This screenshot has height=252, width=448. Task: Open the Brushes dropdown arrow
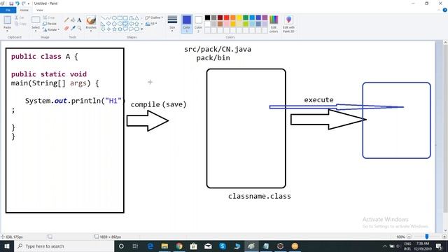pyautogui.click(x=91, y=31)
